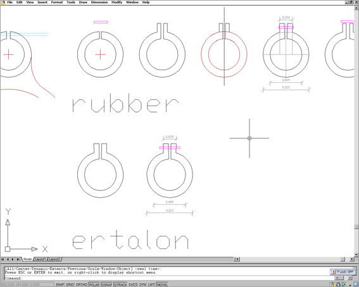Click the F Lock: OFF button
The height and width of the screenshot is (287, 359).
tap(343, 272)
